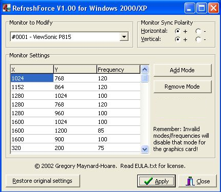The image size is (221, 192).
Task: Minimize the RefreshForce window
Action: pyautogui.click(x=190, y=8)
